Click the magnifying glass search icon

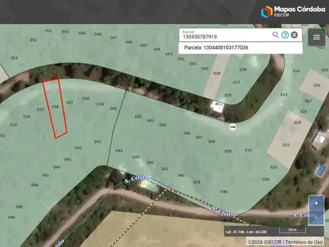pyautogui.click(x=276, y=35)
